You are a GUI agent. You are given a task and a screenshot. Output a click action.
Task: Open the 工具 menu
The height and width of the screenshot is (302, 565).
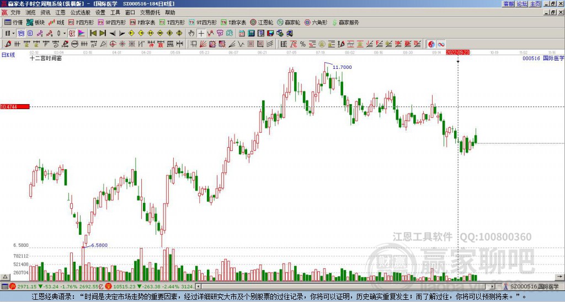click(115, 13)
